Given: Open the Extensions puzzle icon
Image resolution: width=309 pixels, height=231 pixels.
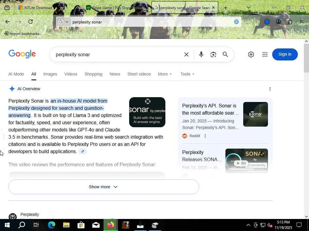Looking at the screenshot, I should (x=290, y=22).
